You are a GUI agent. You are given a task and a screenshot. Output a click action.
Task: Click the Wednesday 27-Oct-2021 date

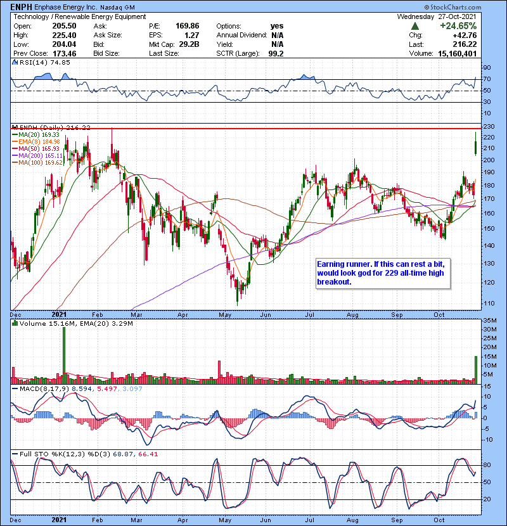pos(437,16)
